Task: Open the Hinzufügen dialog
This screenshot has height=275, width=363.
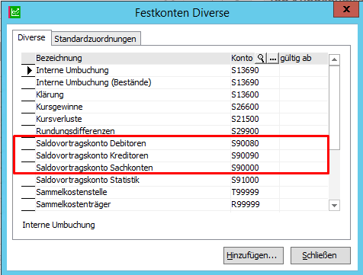Action: [x=253, y=255]
